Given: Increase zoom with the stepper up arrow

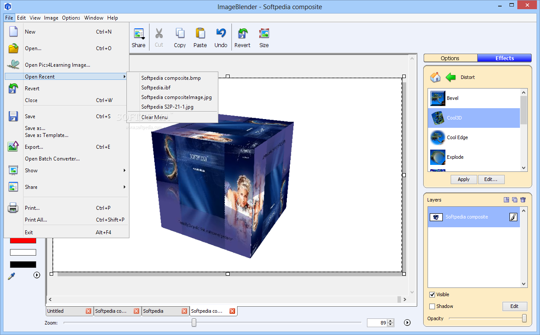Looking at the screenshot, I should click(x=391, y=321).
